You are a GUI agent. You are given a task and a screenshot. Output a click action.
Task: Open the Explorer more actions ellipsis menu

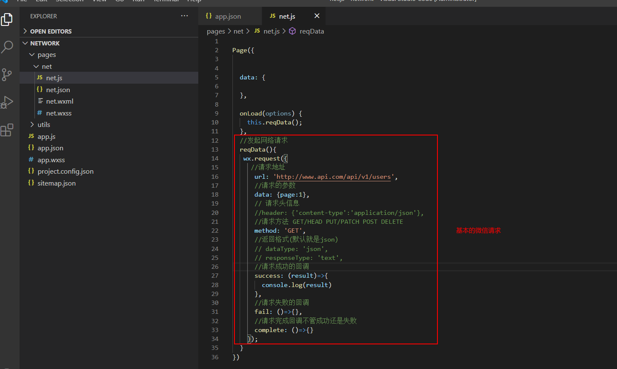(184, 16)
